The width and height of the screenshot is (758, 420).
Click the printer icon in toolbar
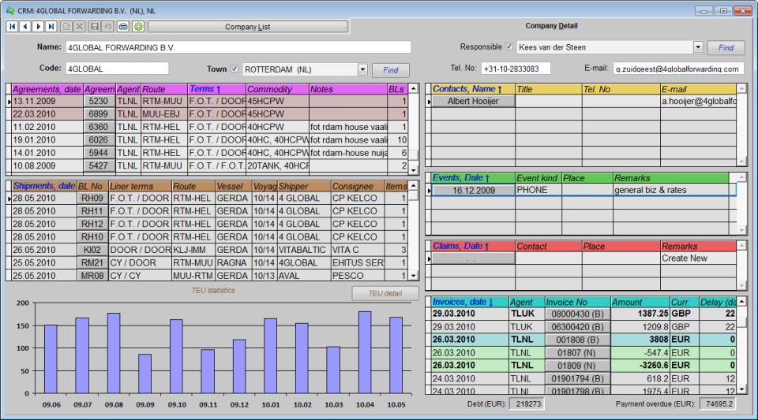click(123, 27)
